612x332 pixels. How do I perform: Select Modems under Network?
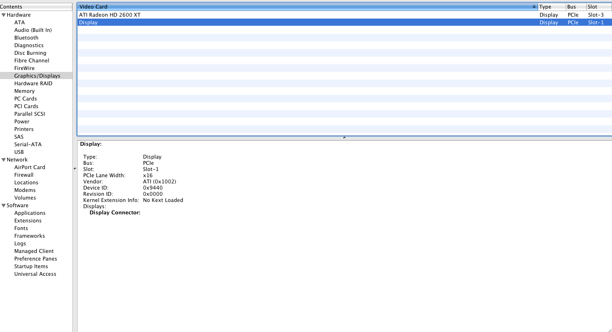coord(25,190)
